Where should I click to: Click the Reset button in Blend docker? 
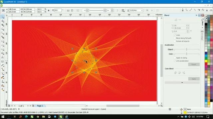194,64
